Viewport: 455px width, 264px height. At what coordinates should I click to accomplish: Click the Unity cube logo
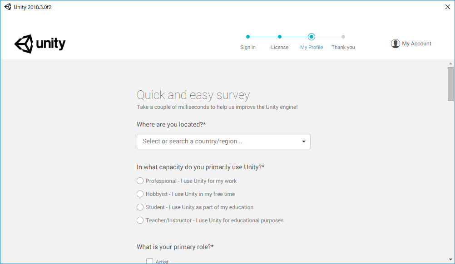(x=23, y=44)
